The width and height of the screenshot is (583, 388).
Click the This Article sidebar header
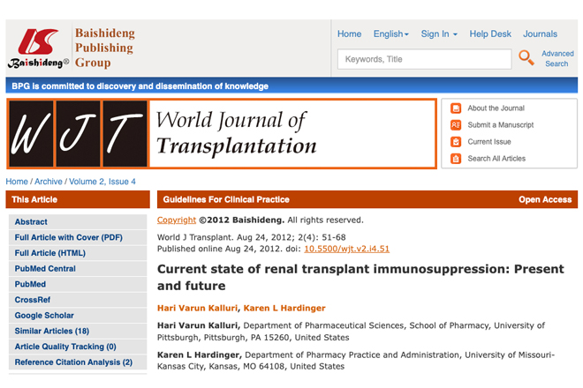(78, 199)
